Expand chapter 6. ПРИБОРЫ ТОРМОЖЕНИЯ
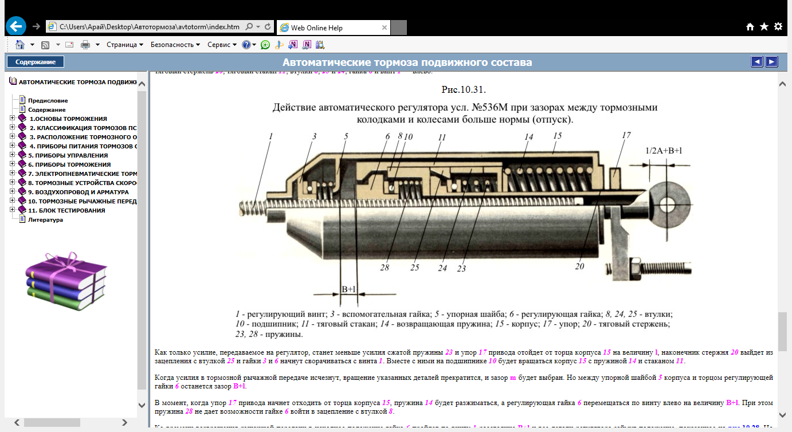The width and height of the screenshot is (792, 432). pos(13,164)
